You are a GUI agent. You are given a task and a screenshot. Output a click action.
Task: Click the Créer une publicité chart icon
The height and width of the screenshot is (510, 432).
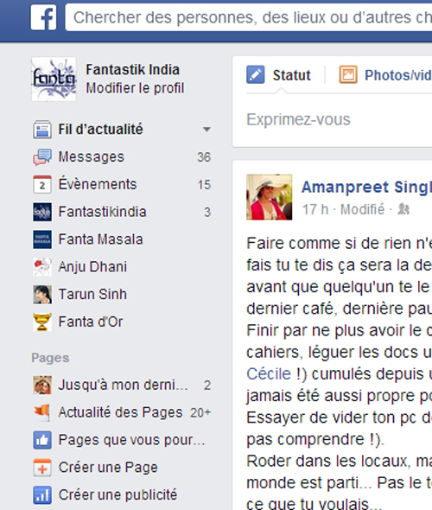(x=42, y=494)
